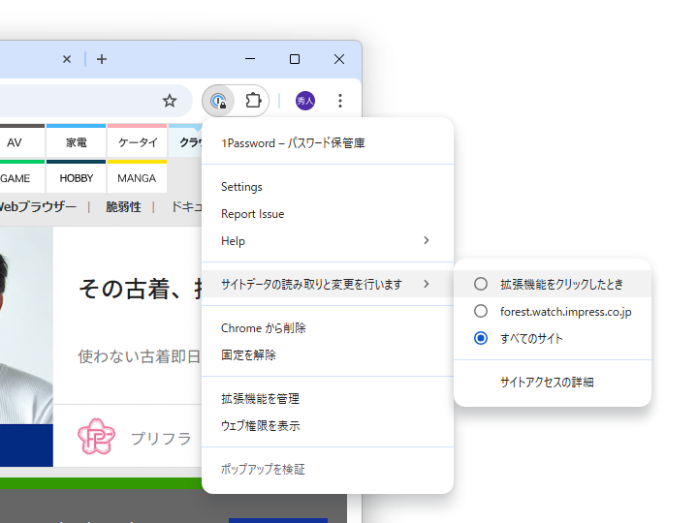Choose '固定を解除' to unpin extension
698x523 pixels.
[x=328, y=354]
